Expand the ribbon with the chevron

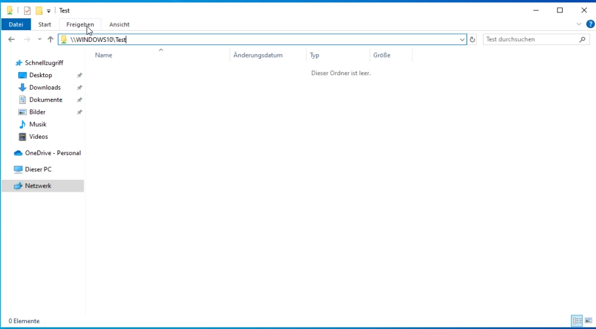coord(579,24)
